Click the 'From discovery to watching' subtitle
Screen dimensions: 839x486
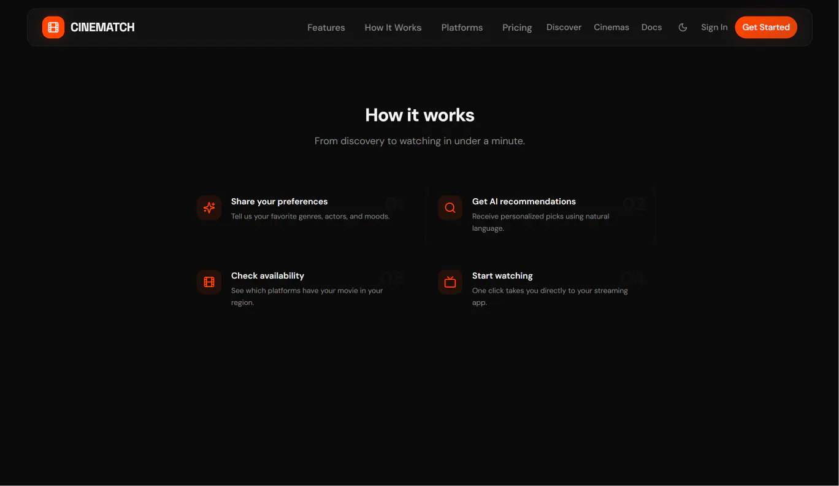point(419,141)
